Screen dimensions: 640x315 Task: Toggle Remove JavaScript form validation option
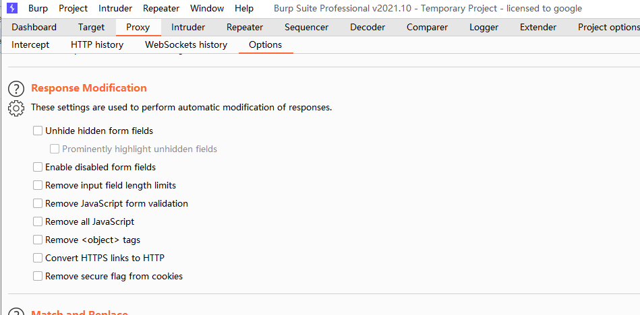[38, 203]
